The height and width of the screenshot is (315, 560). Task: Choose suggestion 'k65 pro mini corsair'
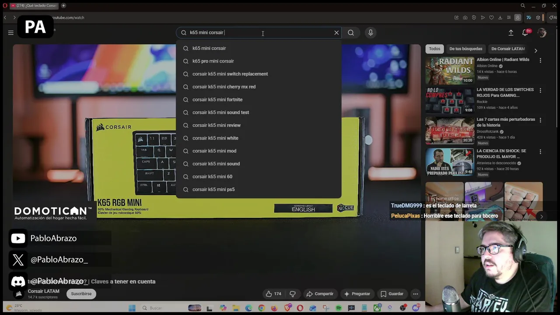click(259, 61)
